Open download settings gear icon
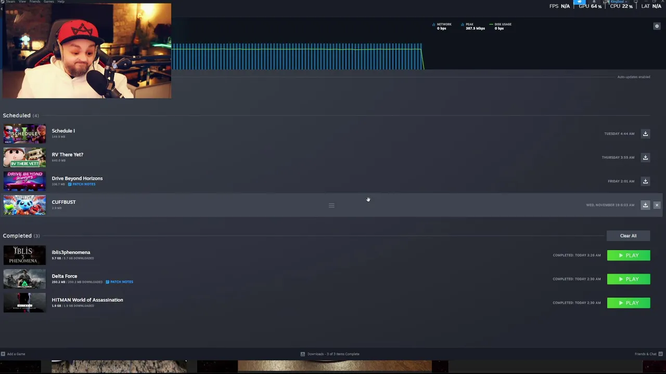The image size is (666, 374). pyautogui.click(x=657, y=26)
